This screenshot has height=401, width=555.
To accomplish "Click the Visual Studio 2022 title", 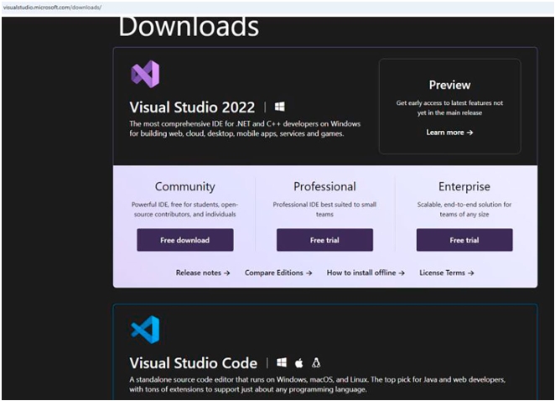I will (192, 107).
